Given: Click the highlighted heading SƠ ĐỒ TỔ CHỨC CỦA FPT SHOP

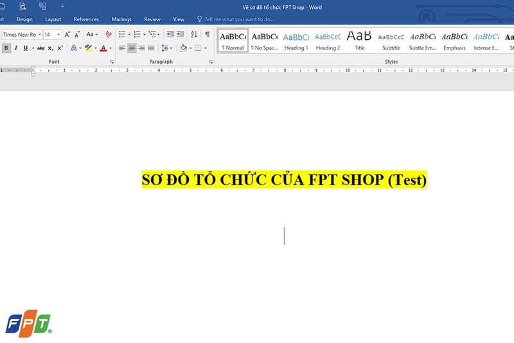Looking at the screenshot, I should point(284,180).
